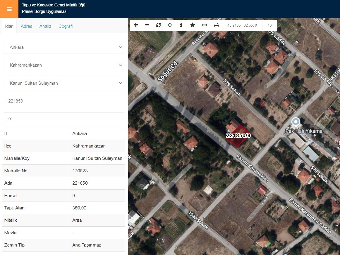Viewport: 340px width, 255px height.
Task: Click the Parsel number field containing 9
Action: pyautogui.click(x=64, y=119)
